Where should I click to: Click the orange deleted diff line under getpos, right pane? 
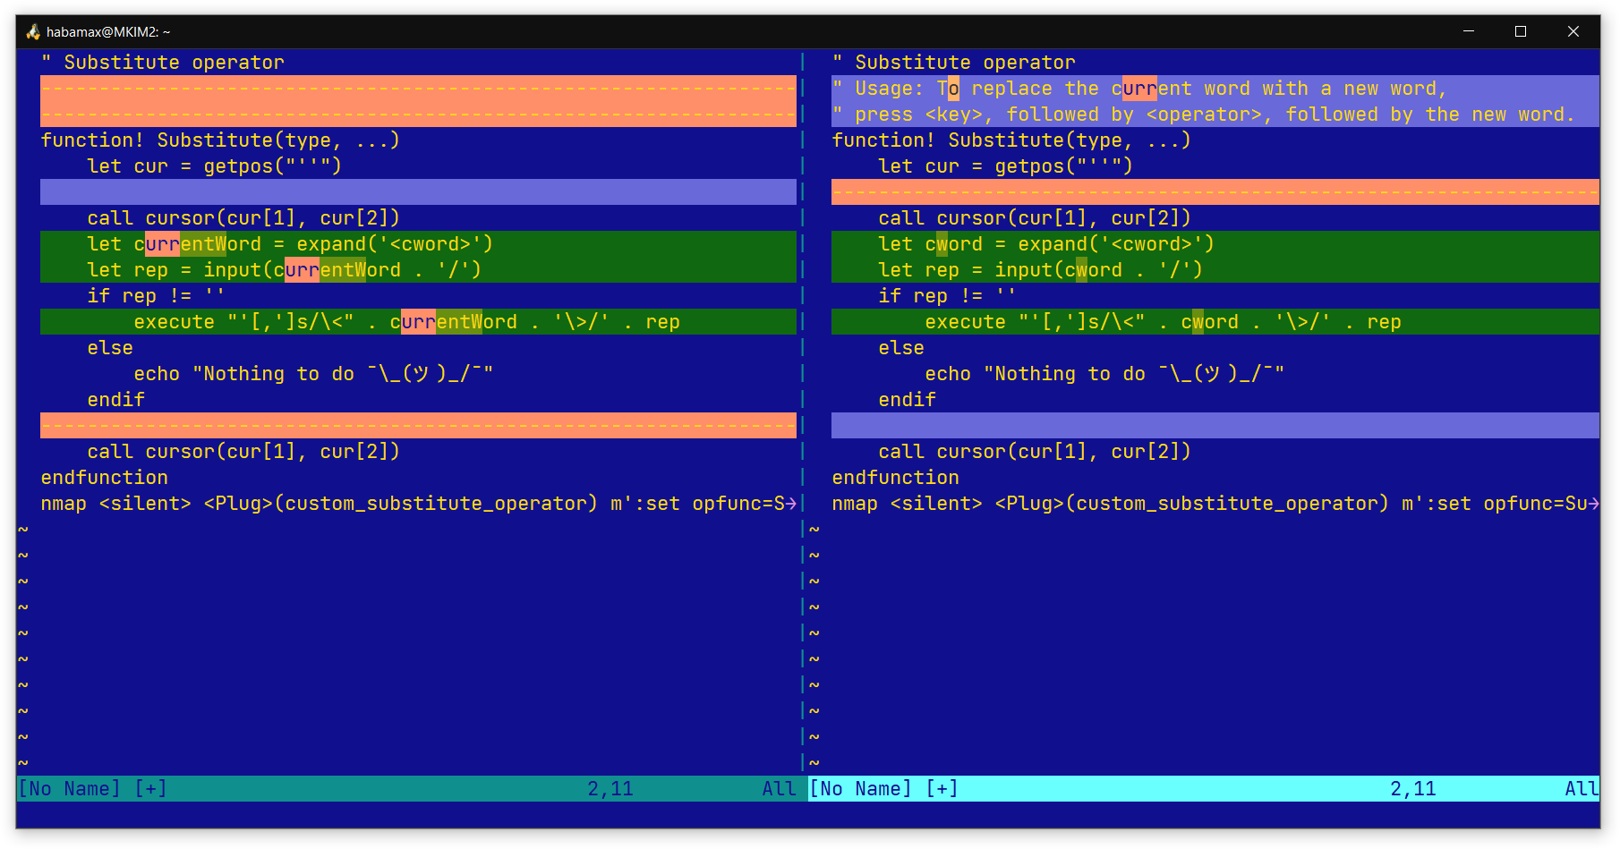click(x=1215, y=192)
